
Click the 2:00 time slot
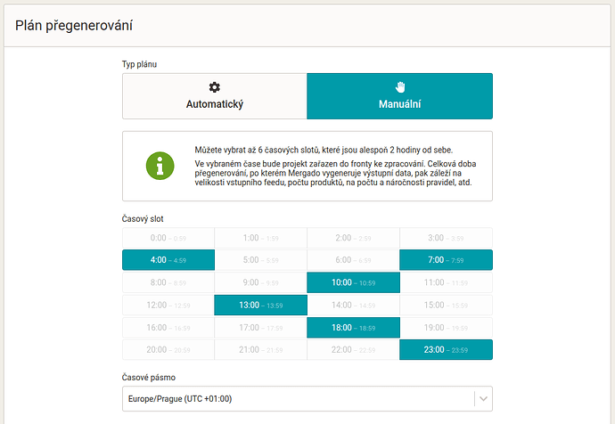[353, 238]
